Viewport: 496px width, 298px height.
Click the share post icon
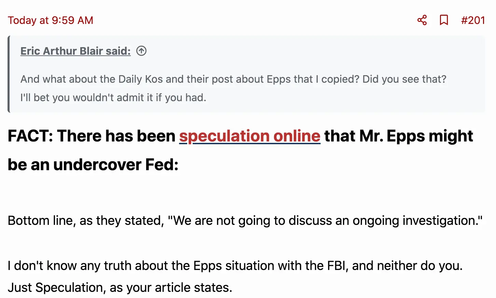click(422, 20)
